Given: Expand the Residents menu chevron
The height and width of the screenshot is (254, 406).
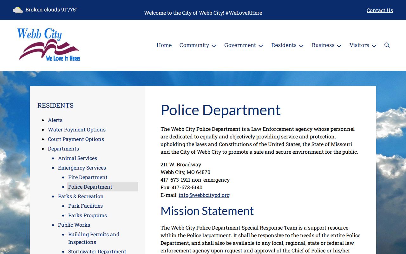Looking at the screenshot, I should tap(301, 46).
